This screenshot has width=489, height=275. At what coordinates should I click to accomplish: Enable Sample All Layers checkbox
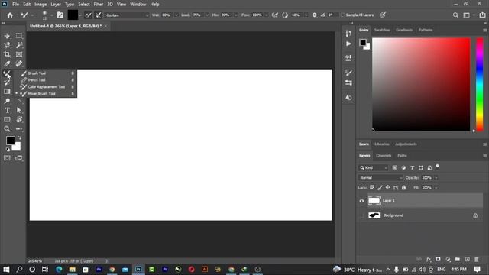pos(343,15)
